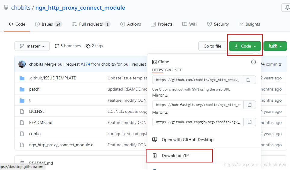Image resolution: width=290 pixels, height=170 pixels.
Task: Click the Go to file button
Action: 212,46
